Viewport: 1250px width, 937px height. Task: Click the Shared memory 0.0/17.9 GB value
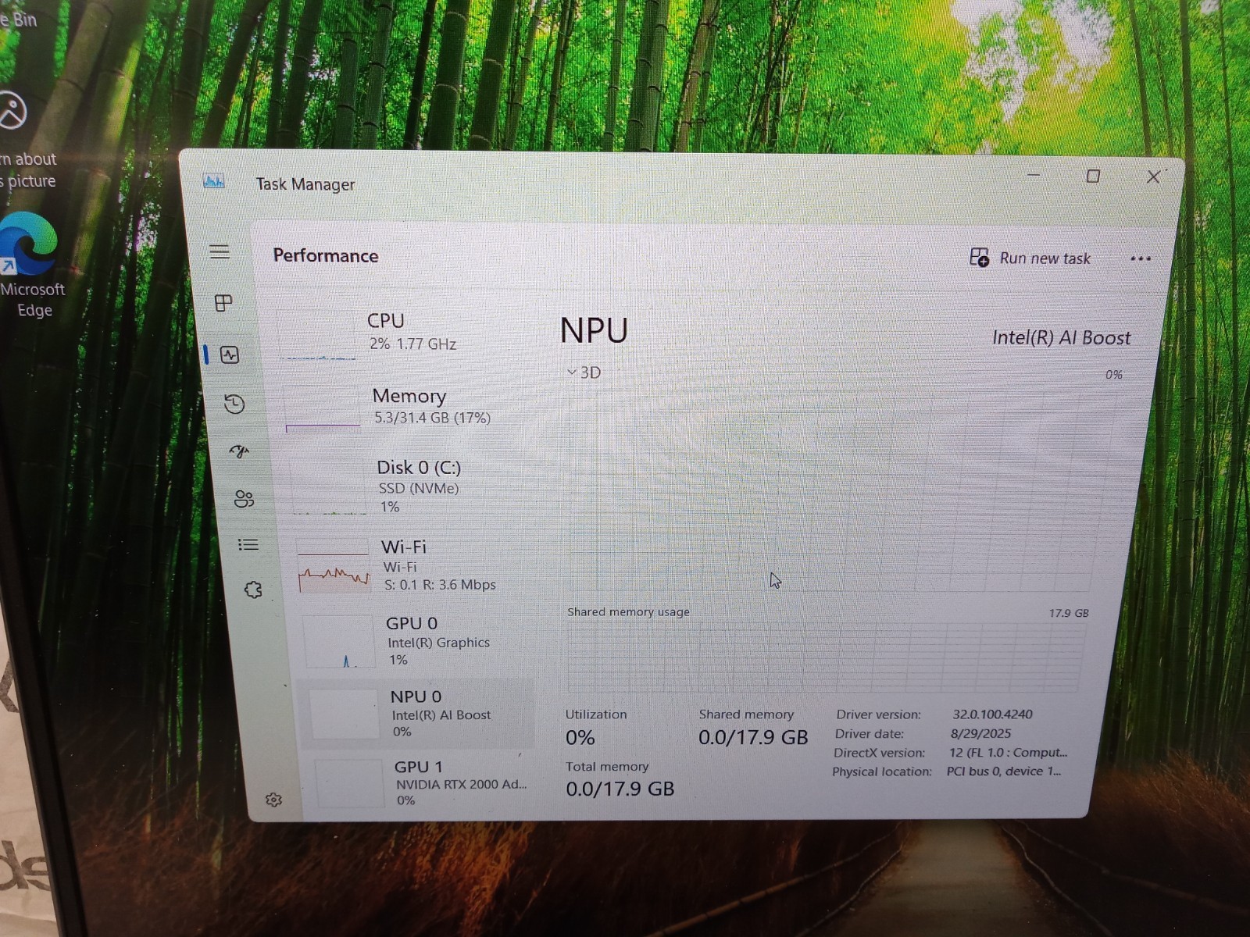click(753, 737)
